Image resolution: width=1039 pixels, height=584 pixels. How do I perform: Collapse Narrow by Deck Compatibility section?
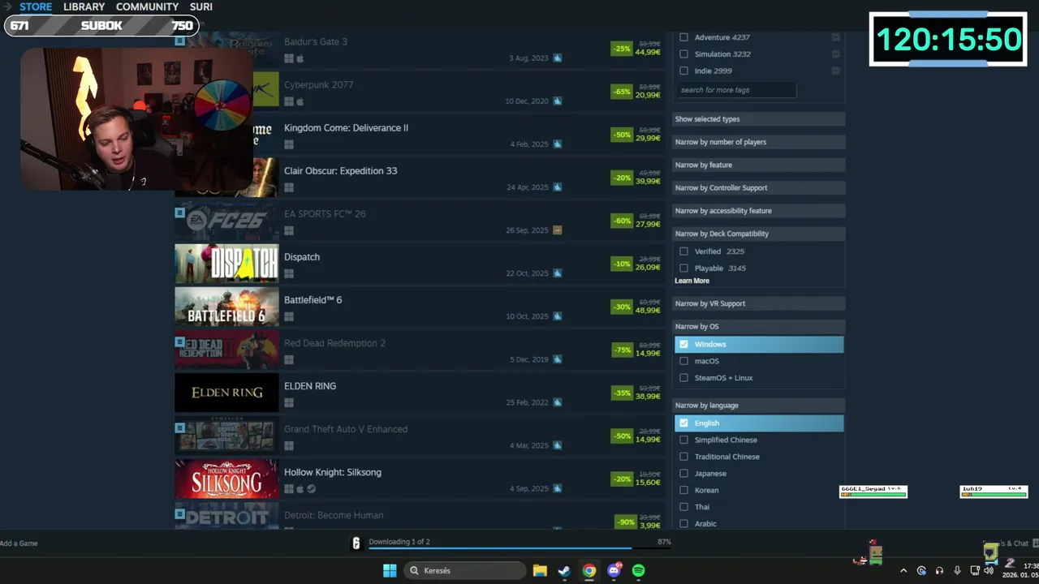click(x=759, y=234)
